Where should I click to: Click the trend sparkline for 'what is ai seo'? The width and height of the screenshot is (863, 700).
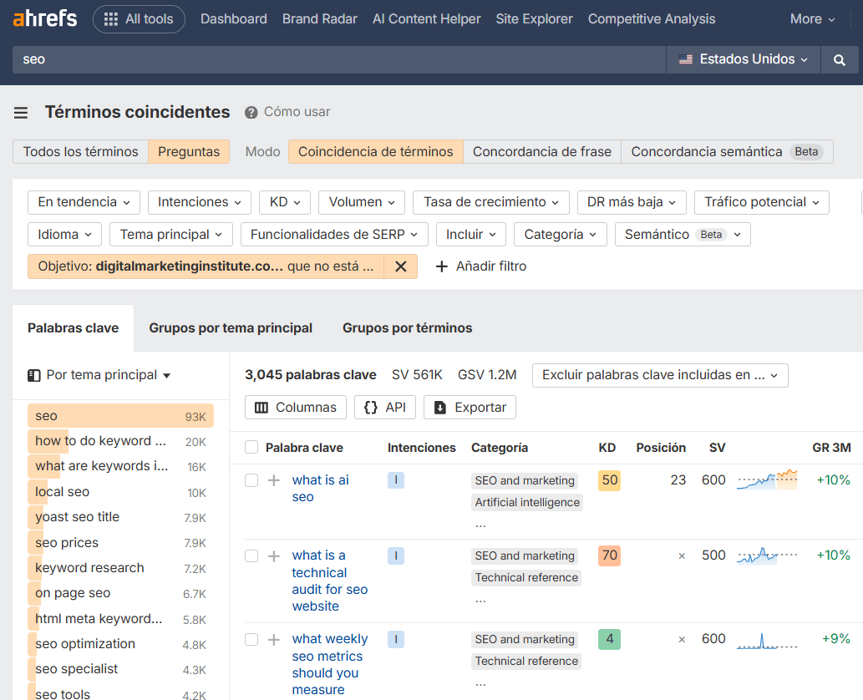[767, 479]
